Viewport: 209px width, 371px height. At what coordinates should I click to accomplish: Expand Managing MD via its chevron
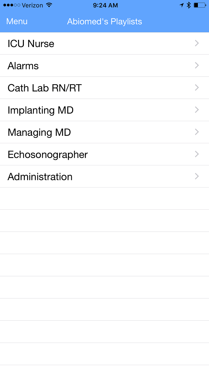[197, 132]
